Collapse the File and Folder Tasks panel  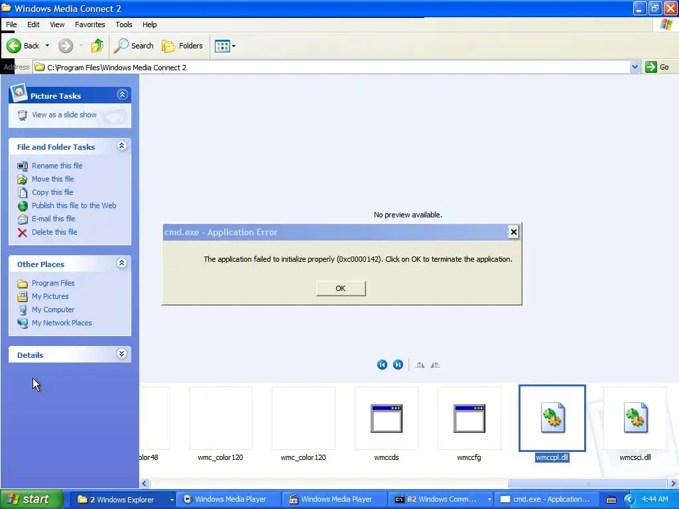pyautogui.click(x=122, y=145)
